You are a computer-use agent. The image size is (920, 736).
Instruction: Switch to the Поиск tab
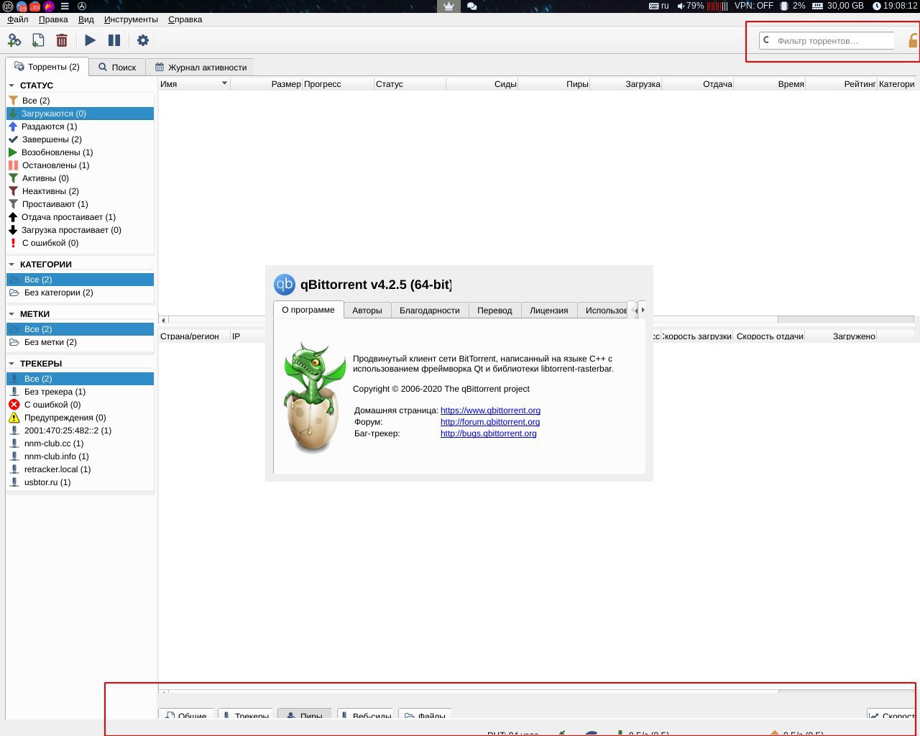coord(117,67)
